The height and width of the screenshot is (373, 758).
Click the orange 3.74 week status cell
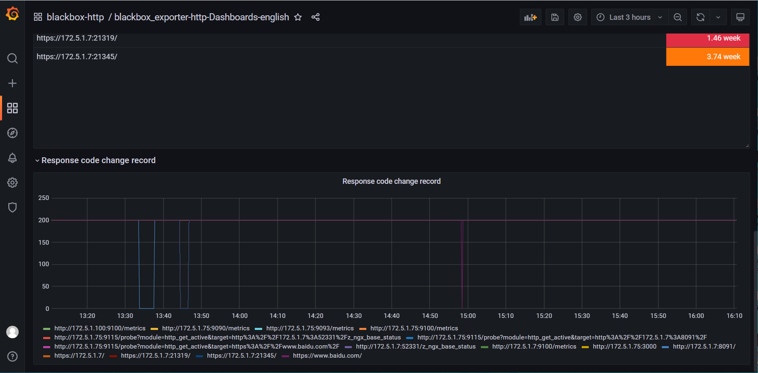pyautogui.click(x=707, y=57)
